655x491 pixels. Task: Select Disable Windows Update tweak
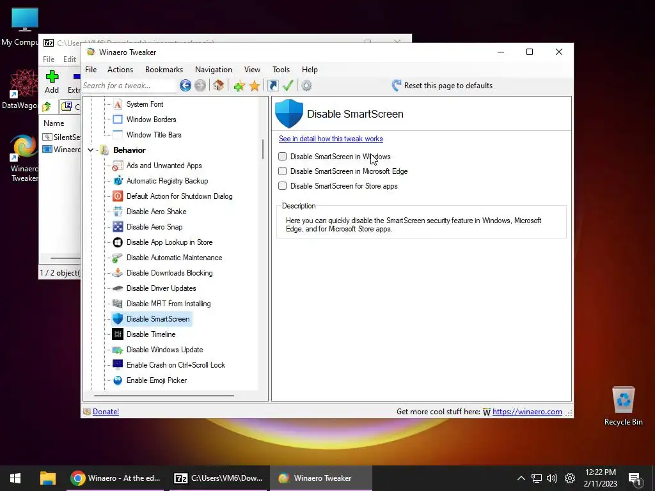click(x=164, y=350)
